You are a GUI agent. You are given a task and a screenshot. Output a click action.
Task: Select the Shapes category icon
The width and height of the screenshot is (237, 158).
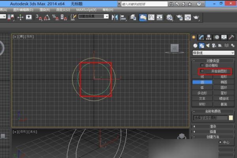pos(201,45)
